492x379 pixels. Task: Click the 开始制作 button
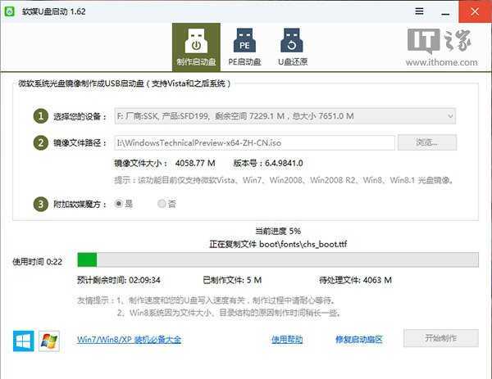coord(441,338)
